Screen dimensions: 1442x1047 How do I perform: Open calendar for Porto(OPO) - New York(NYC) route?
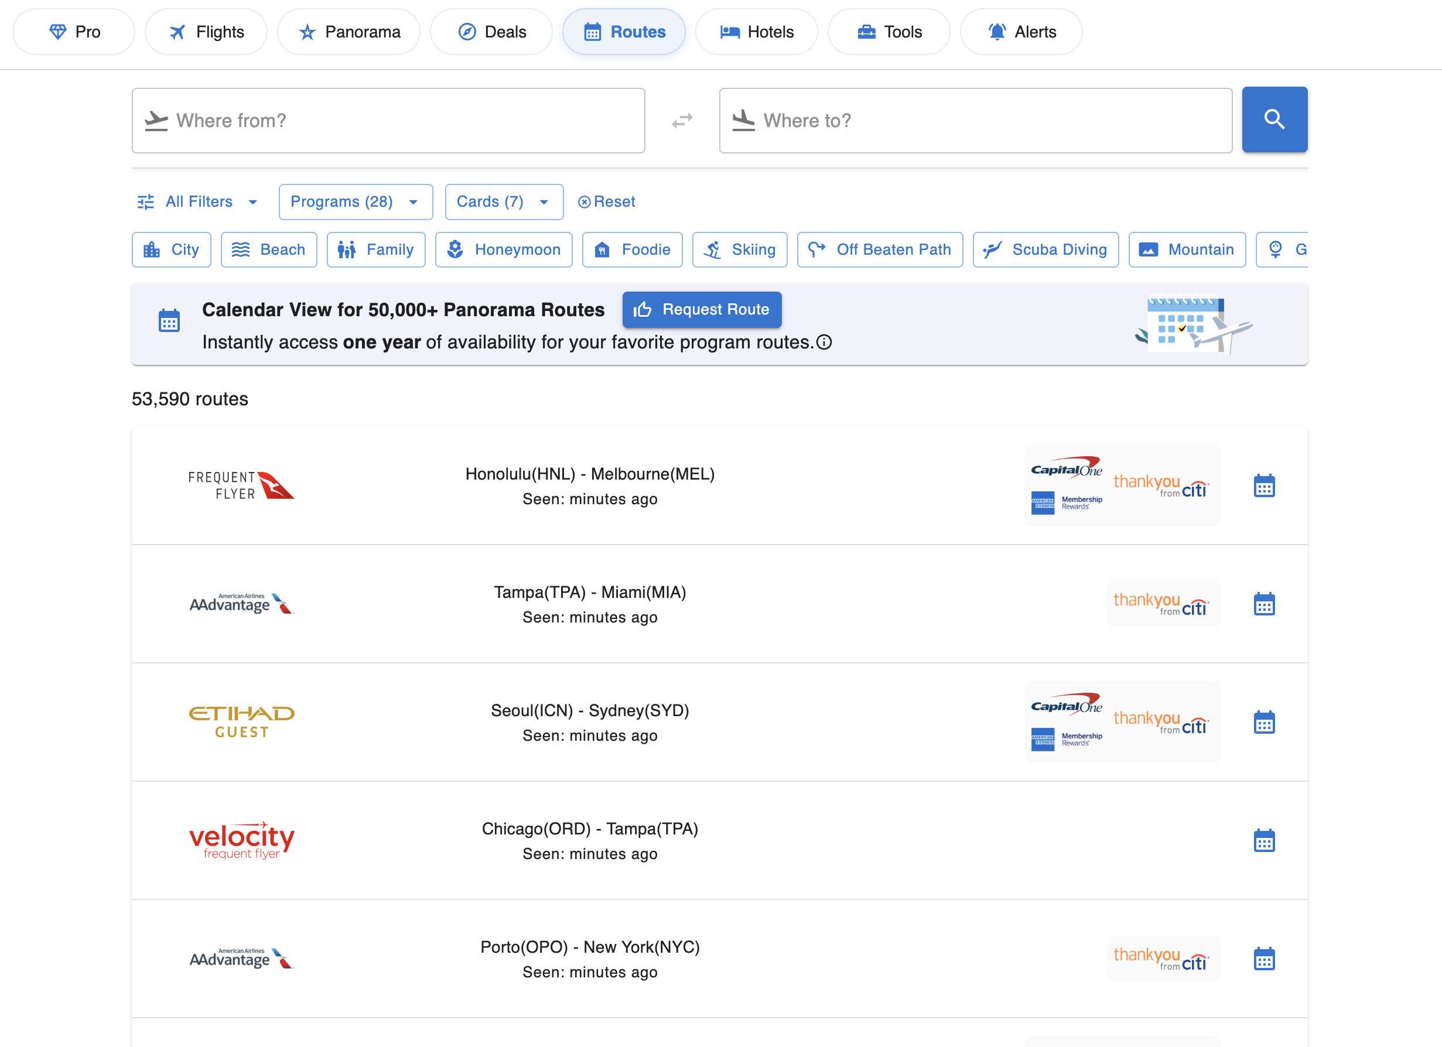[x=1264, y=959]
